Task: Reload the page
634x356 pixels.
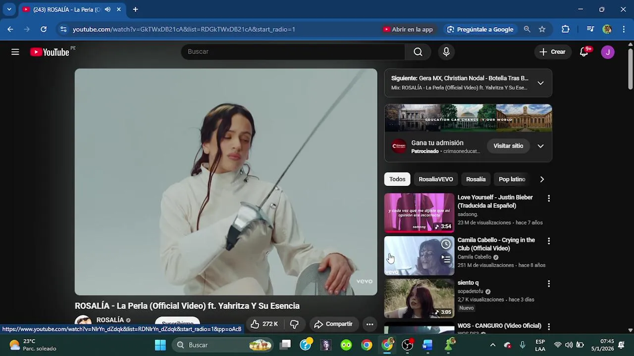Action: [x=44, y=29]
